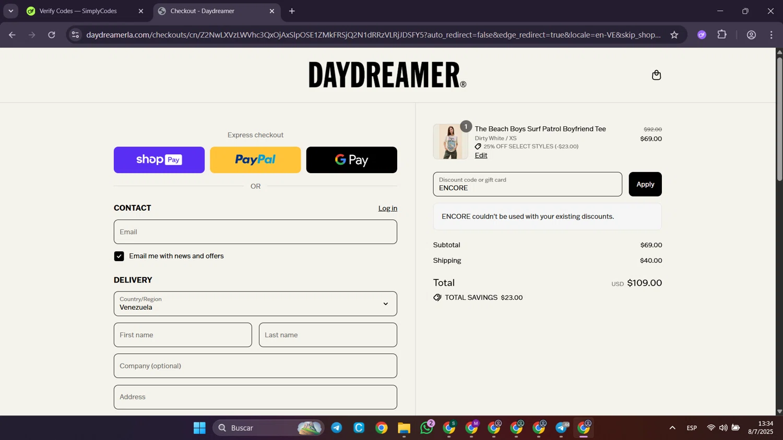This screenshot has width=783, height=440.
Task: Click the purple extension icon in toolbar
Action: pyautogui.click(x=702, y=35)
